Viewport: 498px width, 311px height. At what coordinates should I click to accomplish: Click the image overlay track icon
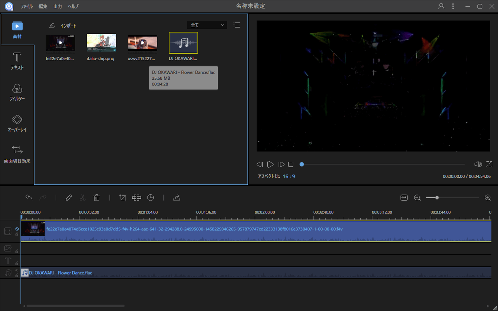point(8,248)
